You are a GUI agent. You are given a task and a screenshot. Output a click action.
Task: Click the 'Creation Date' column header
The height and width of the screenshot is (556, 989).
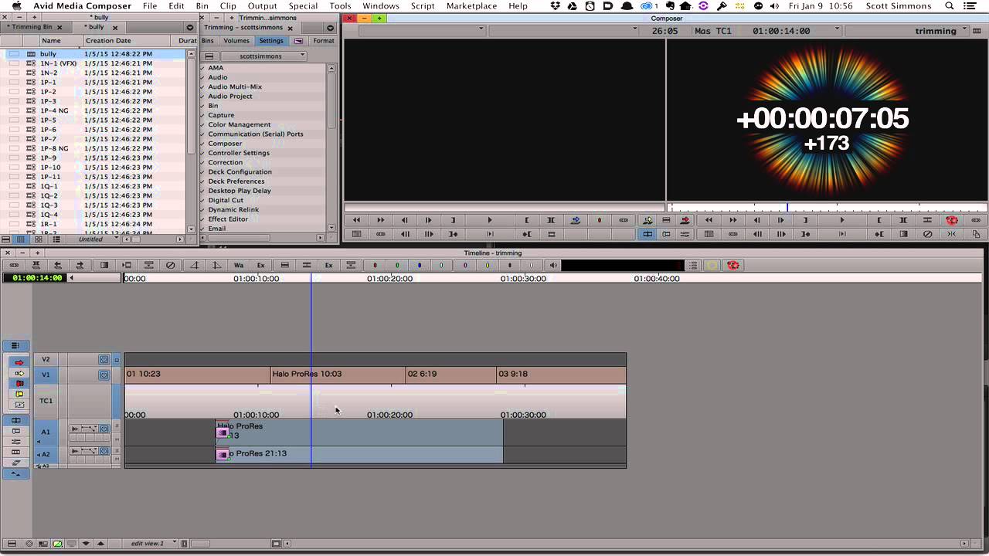pos(108,41)
